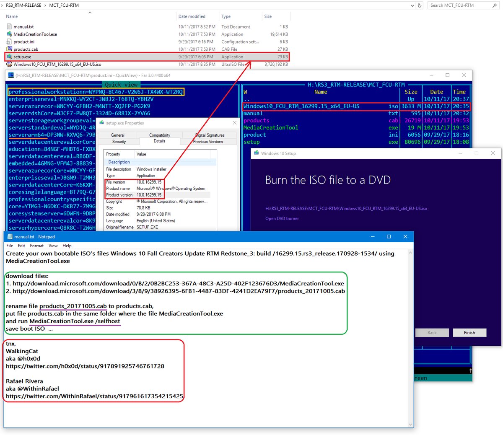Click MediaCreationTool.exe download URL in Notepad

click(x=178, y=284)
